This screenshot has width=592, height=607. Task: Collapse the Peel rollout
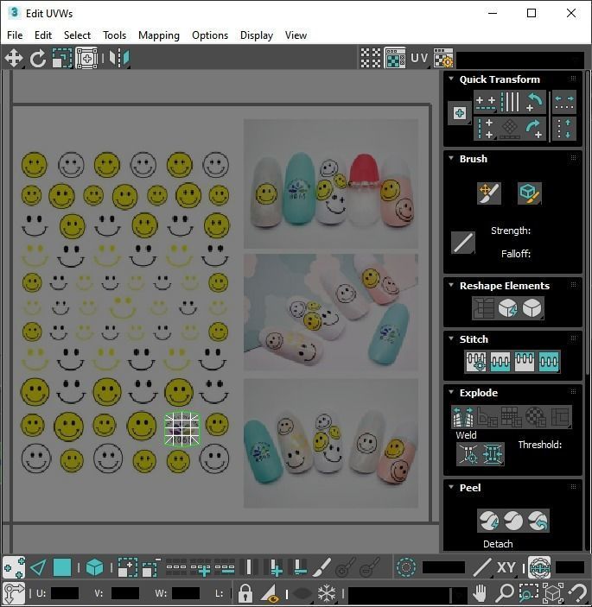click(x=451, y=487)
